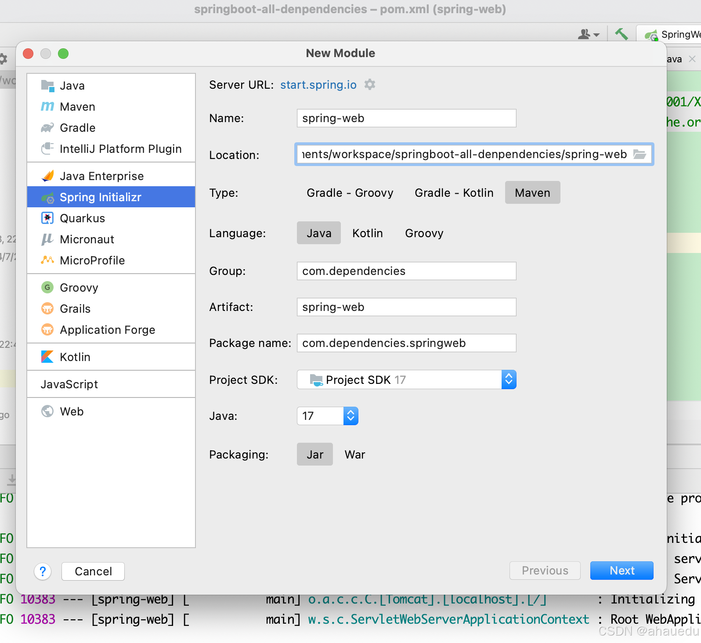Viewport: 701px width, 643px height.
Task: Select the Web globe icon
Action: [x=47, y=412]
